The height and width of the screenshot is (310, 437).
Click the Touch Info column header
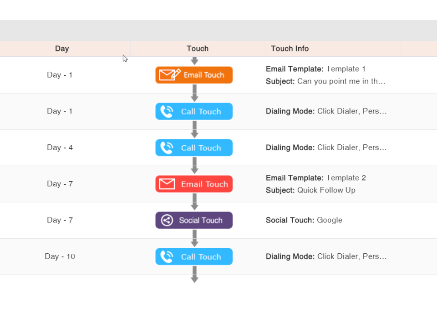pos(289,49)
